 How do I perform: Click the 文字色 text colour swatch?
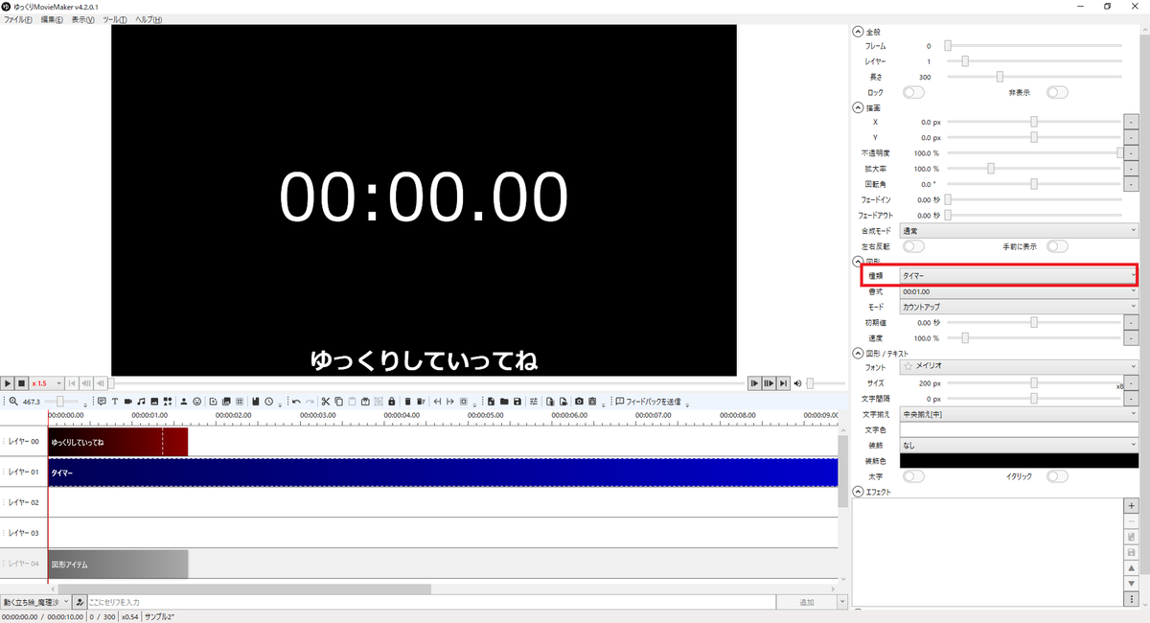tap(1019, 429)
